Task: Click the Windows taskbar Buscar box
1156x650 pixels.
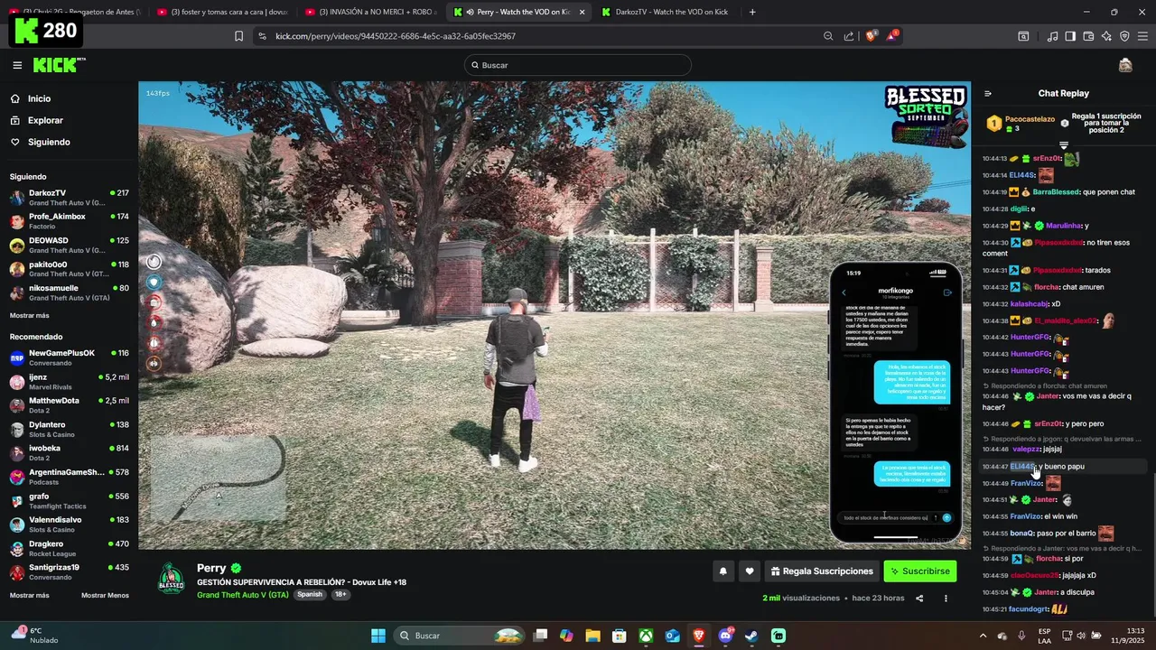Action: (461, 636)
